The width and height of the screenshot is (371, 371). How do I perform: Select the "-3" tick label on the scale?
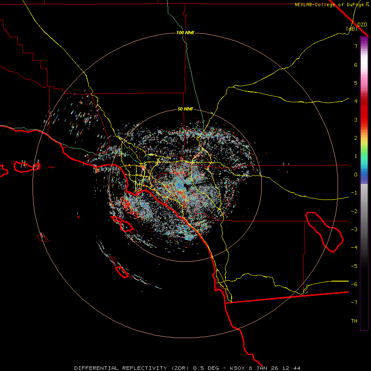point(354,230)
